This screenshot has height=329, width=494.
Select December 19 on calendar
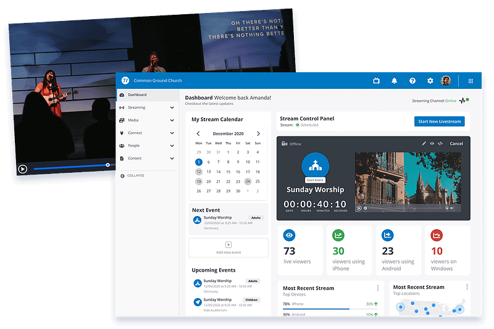pyautogui.click(x=198, y=181)
